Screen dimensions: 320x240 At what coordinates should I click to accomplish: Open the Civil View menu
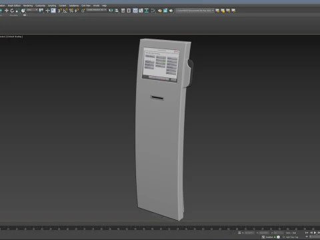[86, 5]
